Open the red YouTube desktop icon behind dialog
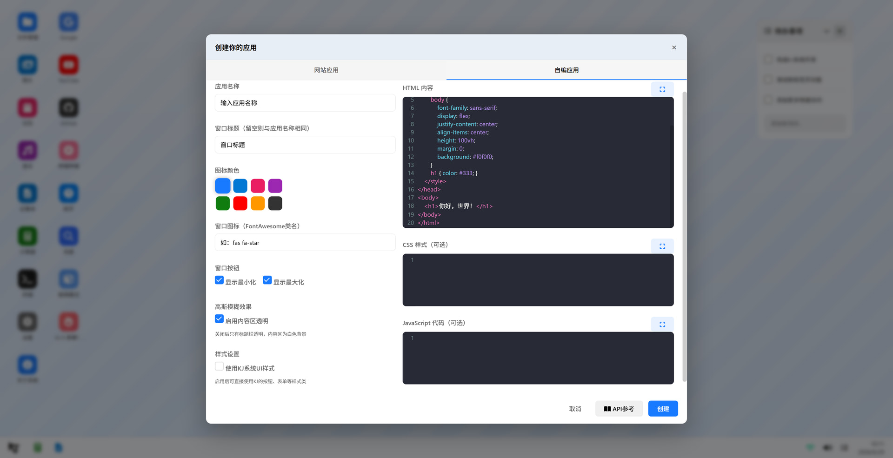This screenshot has height=458, width=893. coord(68,65)
